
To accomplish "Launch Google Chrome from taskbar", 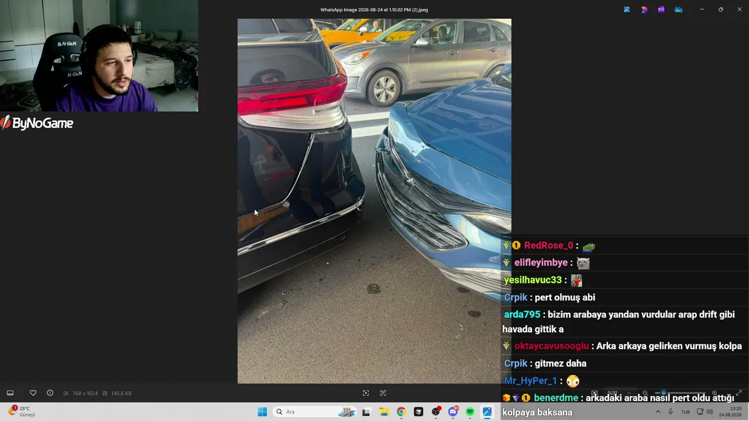I will 401,412.
